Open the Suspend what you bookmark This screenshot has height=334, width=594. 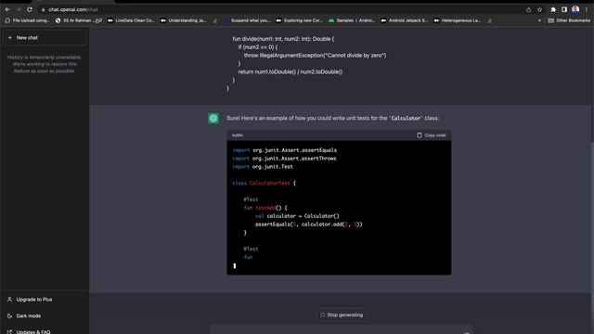247,20
